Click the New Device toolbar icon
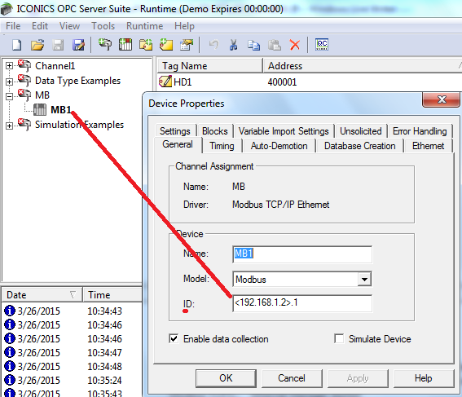 click(x=125, y=45)
